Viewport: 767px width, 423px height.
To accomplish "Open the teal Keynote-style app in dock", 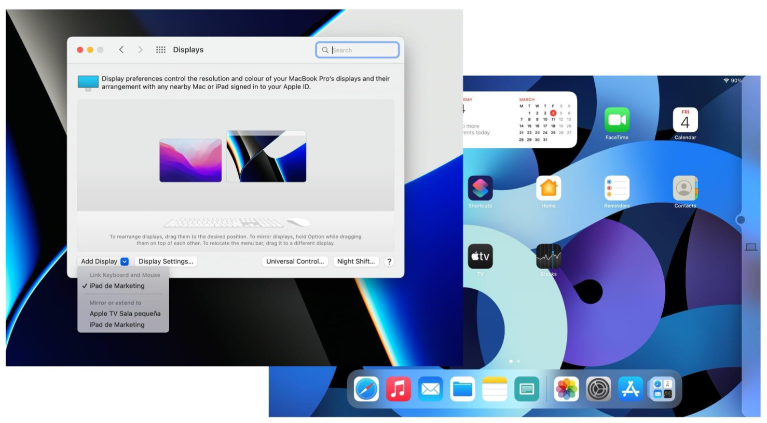I will 527,389.
